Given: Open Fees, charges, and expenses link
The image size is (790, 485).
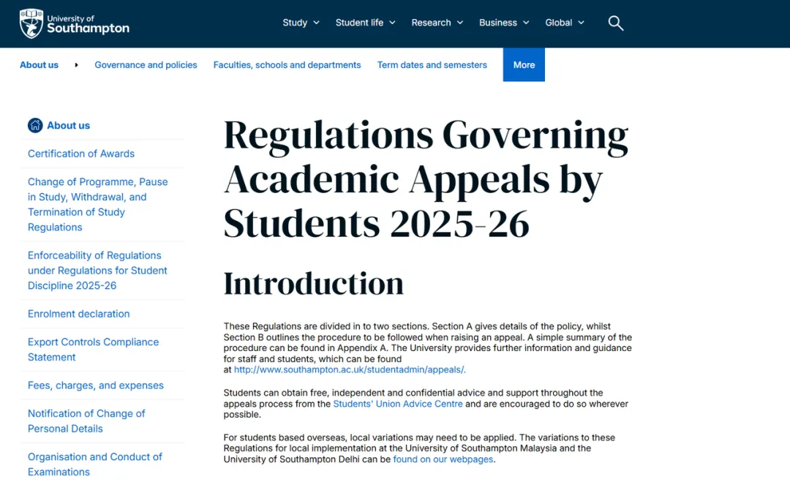Looking at the screenshot, I should coord(96,386).
